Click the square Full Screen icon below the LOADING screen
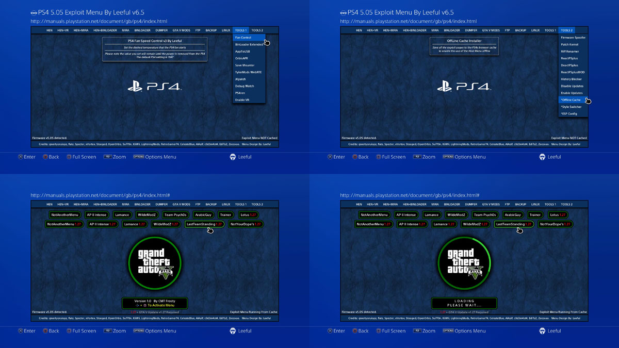Viewport: 619px width, 348px height. tap(378, 331)
